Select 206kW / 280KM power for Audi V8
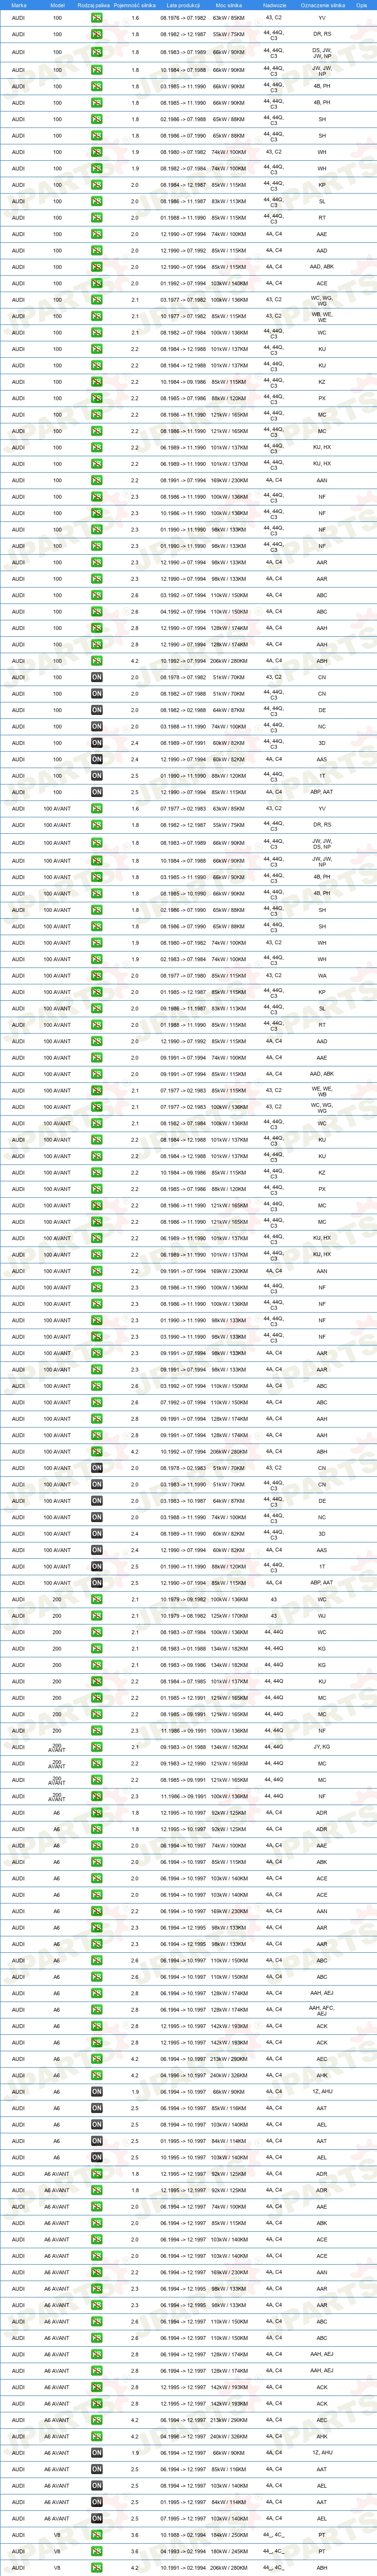This screenshot has width=377, height=2576. pyautogui.click(x=229, y=2568)
